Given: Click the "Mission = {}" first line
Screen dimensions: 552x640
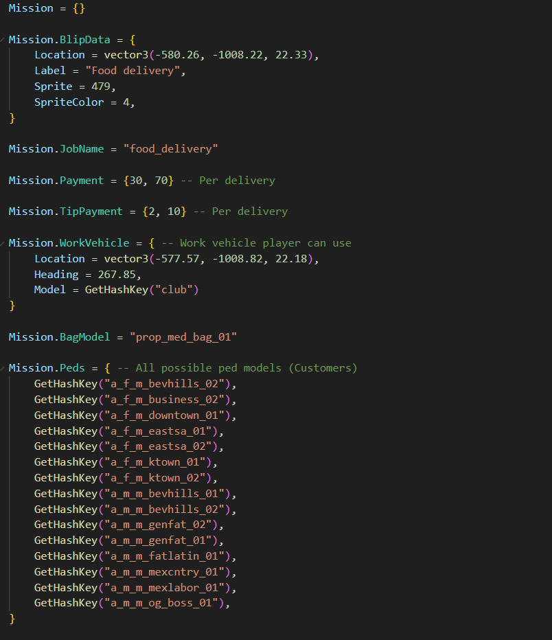Looking at the screenshot, I should pos(46,8).
